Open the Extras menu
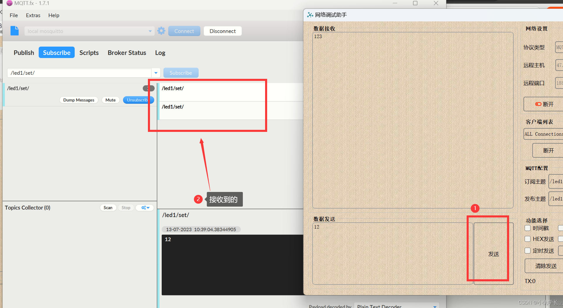 point(33,15)
